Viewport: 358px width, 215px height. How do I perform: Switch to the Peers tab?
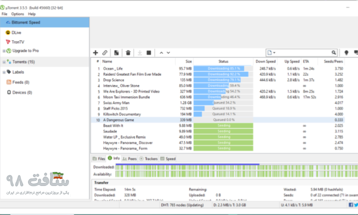129,159
